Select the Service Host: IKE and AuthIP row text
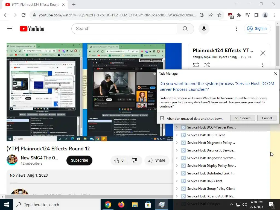The image size is (280, 210). [x=211, y=196]
